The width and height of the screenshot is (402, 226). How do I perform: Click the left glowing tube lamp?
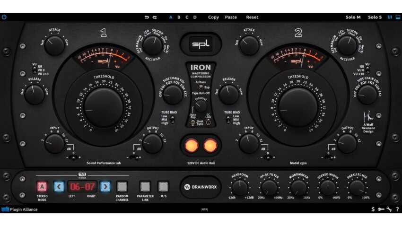coord(191,146)
